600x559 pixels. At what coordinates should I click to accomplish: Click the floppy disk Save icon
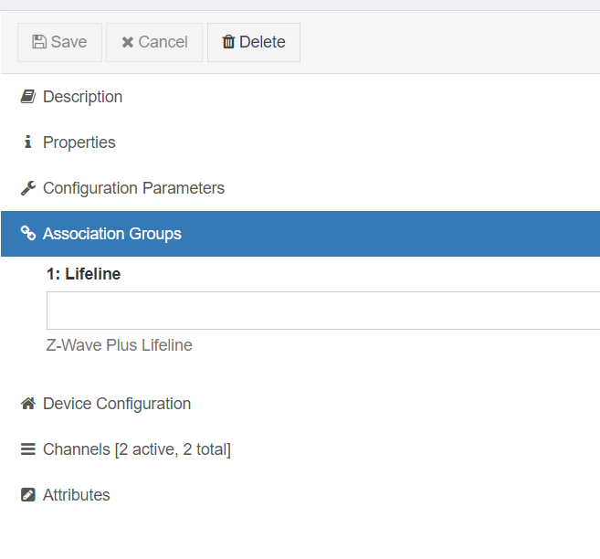(39, 42)
